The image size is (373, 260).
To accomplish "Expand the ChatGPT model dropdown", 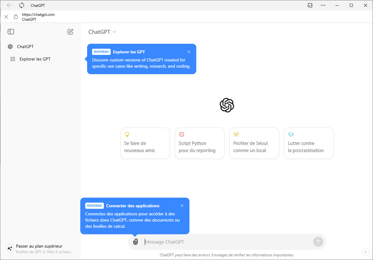I will click(102, 32).
